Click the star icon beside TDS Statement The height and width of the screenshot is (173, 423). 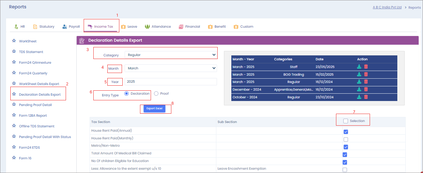[14, 52]
